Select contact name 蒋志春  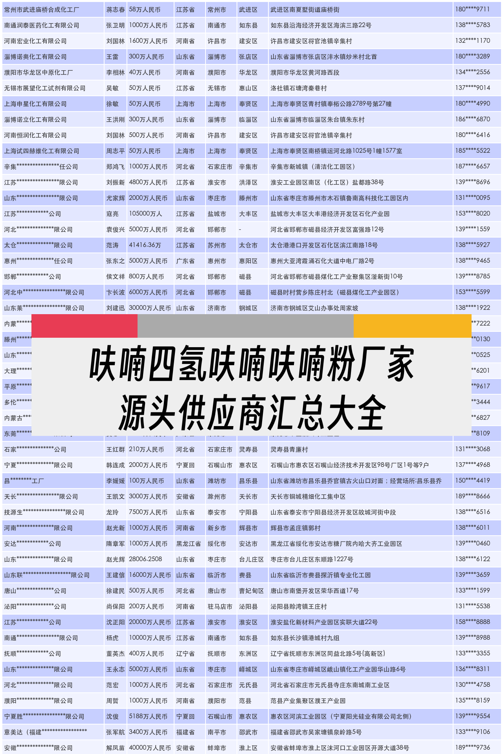pyautogui.click(x=116, y=9)
